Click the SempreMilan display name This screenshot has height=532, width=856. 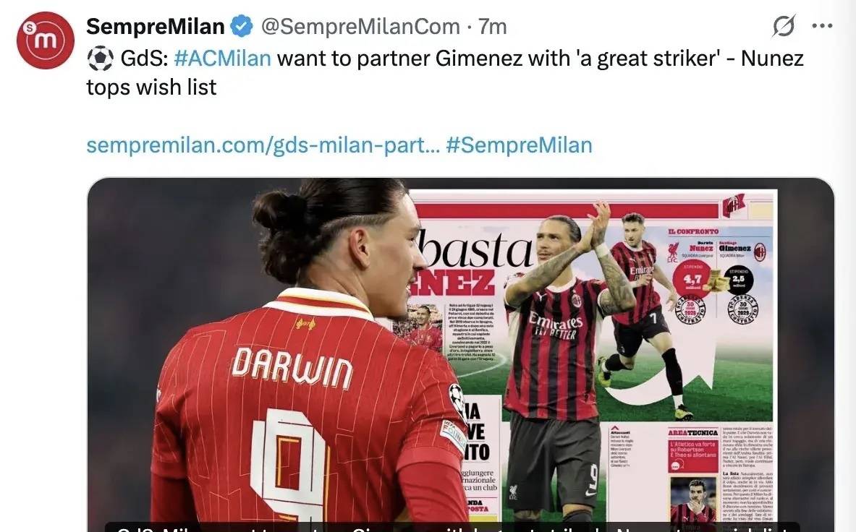click(156, 26)
